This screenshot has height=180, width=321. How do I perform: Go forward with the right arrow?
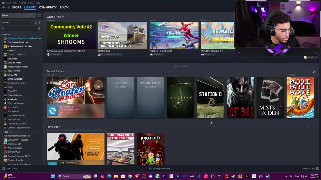tap(9, 7)
